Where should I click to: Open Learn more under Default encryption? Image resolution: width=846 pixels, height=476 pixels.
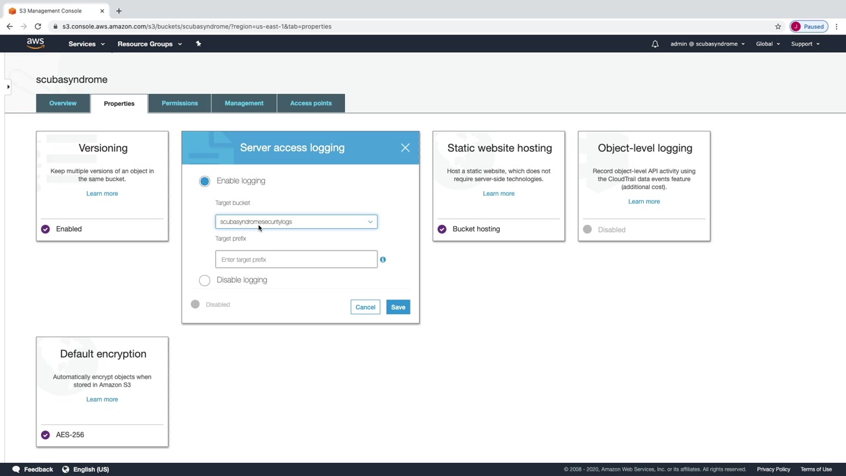pos(102,399)
